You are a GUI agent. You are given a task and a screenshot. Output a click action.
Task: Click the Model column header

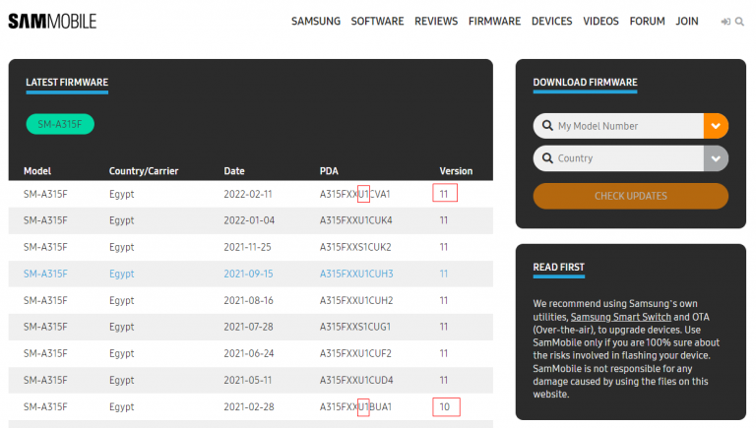point(37,171)
